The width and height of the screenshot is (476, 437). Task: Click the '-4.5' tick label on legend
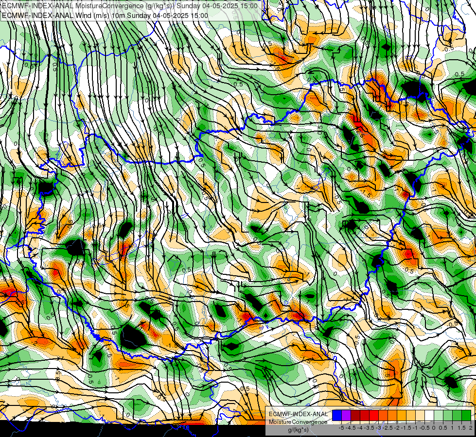(351, 428)
